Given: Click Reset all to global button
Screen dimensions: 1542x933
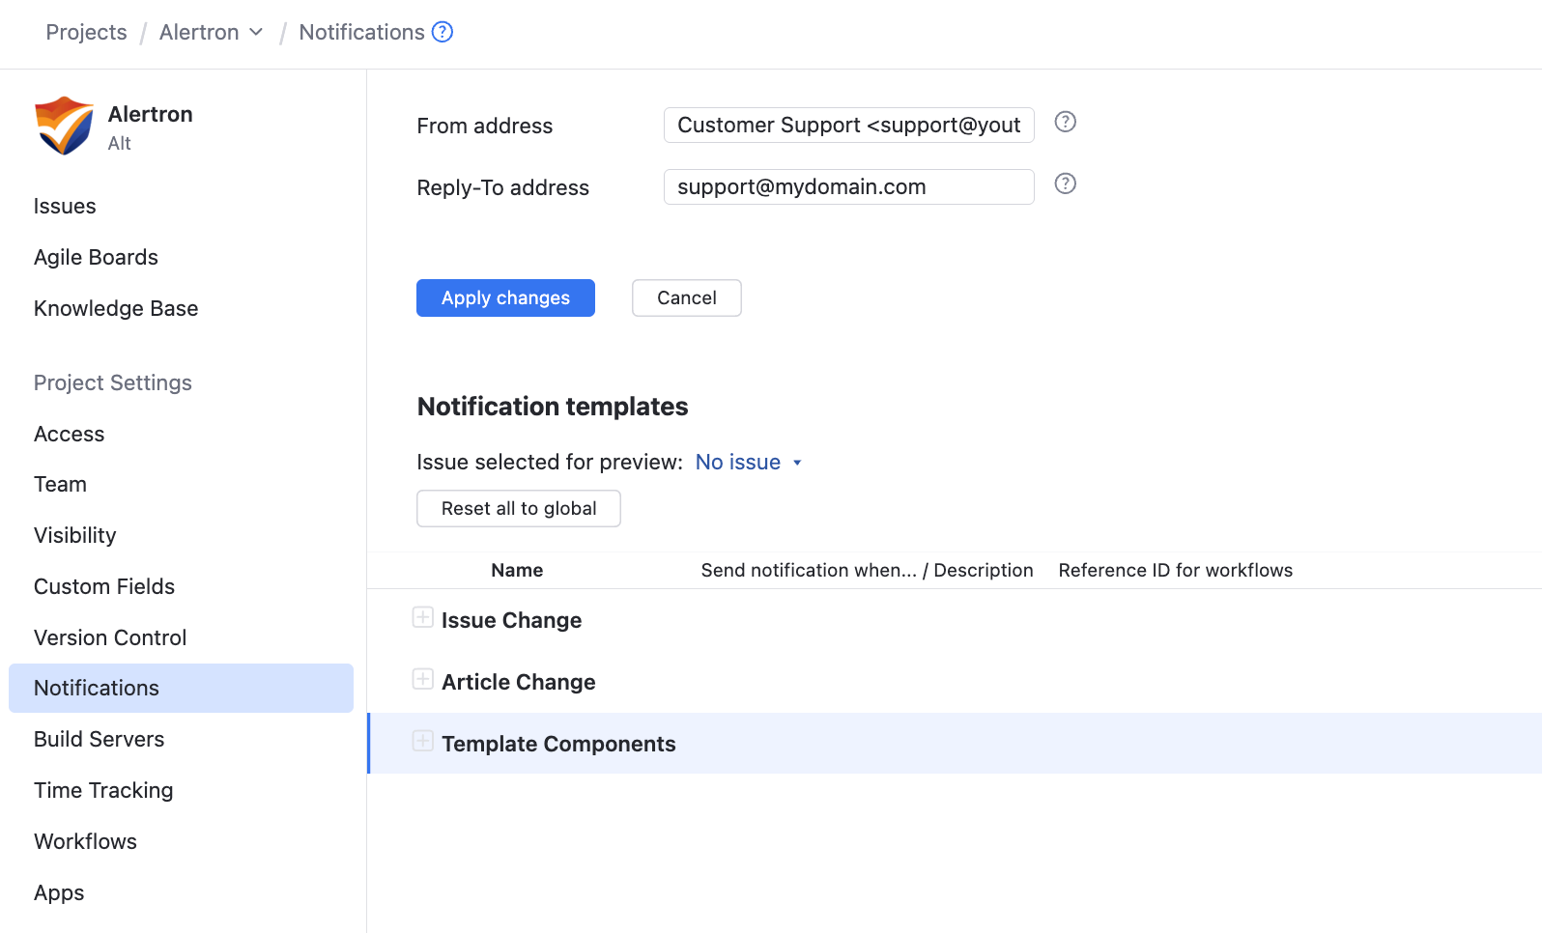Looking at the screenshot, I should 518,508.
